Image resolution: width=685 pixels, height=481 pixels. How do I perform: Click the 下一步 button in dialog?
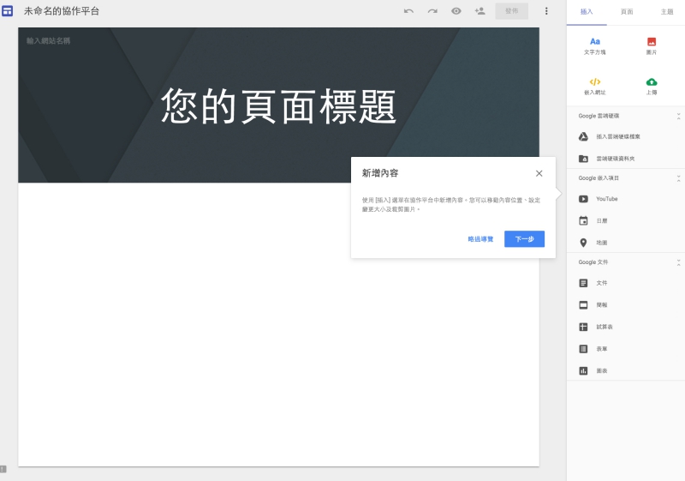524,239
